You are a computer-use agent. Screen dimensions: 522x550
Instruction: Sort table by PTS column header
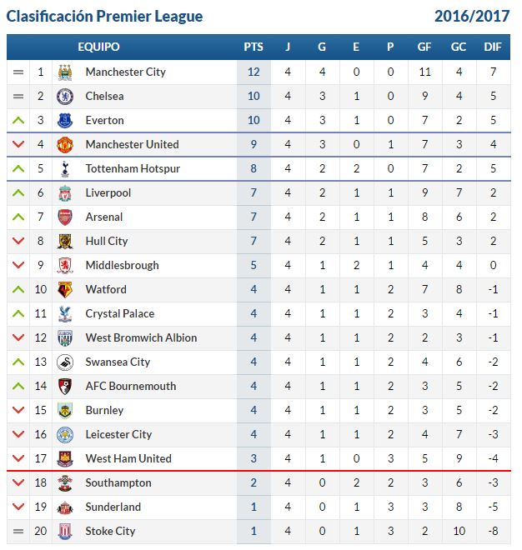tap(253, 47)
